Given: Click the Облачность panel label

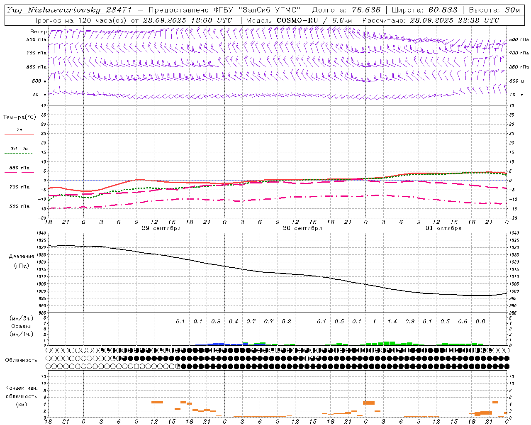Looking at the screenshot, I should (x=21, y=360).
